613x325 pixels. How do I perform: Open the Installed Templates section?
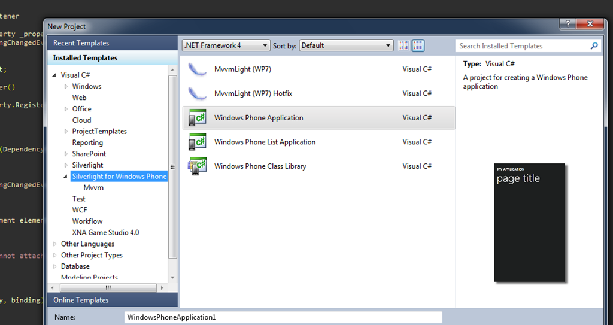pyautogui.click(x=112, y=58)
